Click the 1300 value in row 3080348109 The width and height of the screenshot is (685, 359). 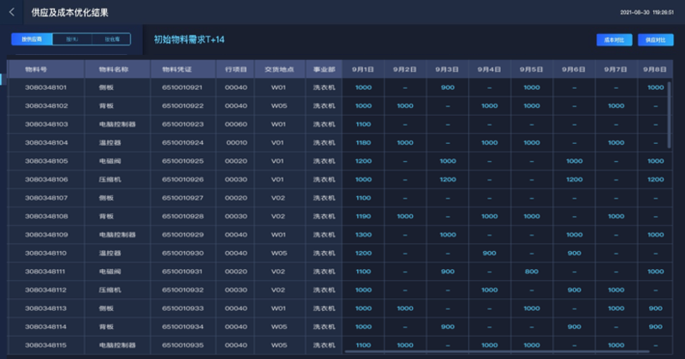coord(363,235)
